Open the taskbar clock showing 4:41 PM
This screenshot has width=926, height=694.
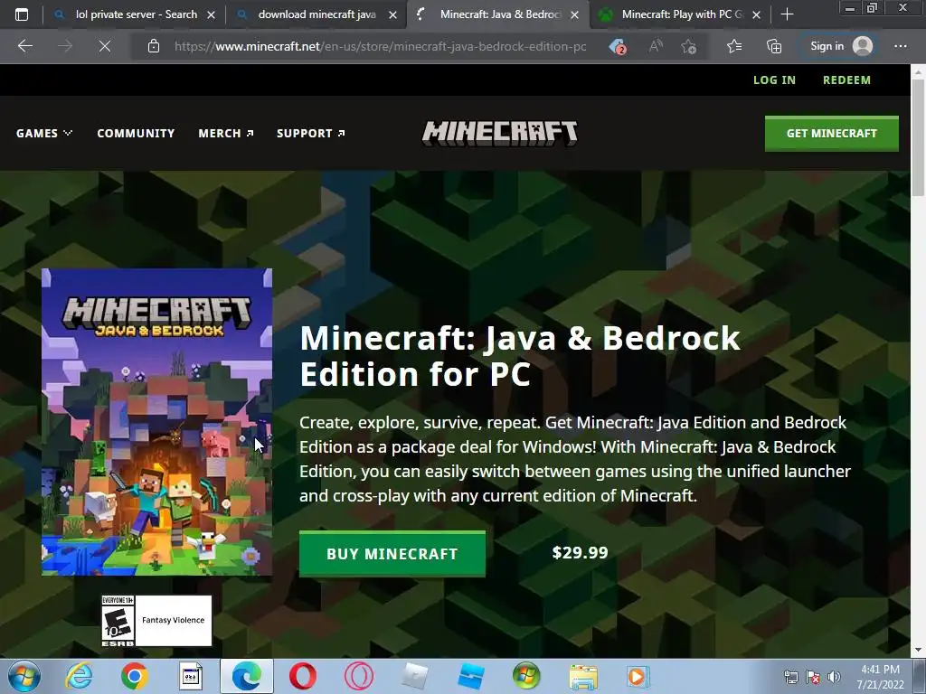[880, 677]
